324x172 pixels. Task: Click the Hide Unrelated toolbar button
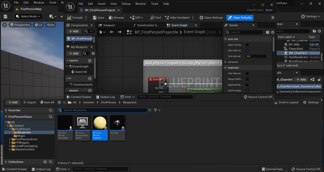coord(177,18)
